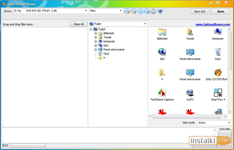Click inside the empty log message box
Image resolution: width=234 pixels, height=150 pixels.
point(108,135)
